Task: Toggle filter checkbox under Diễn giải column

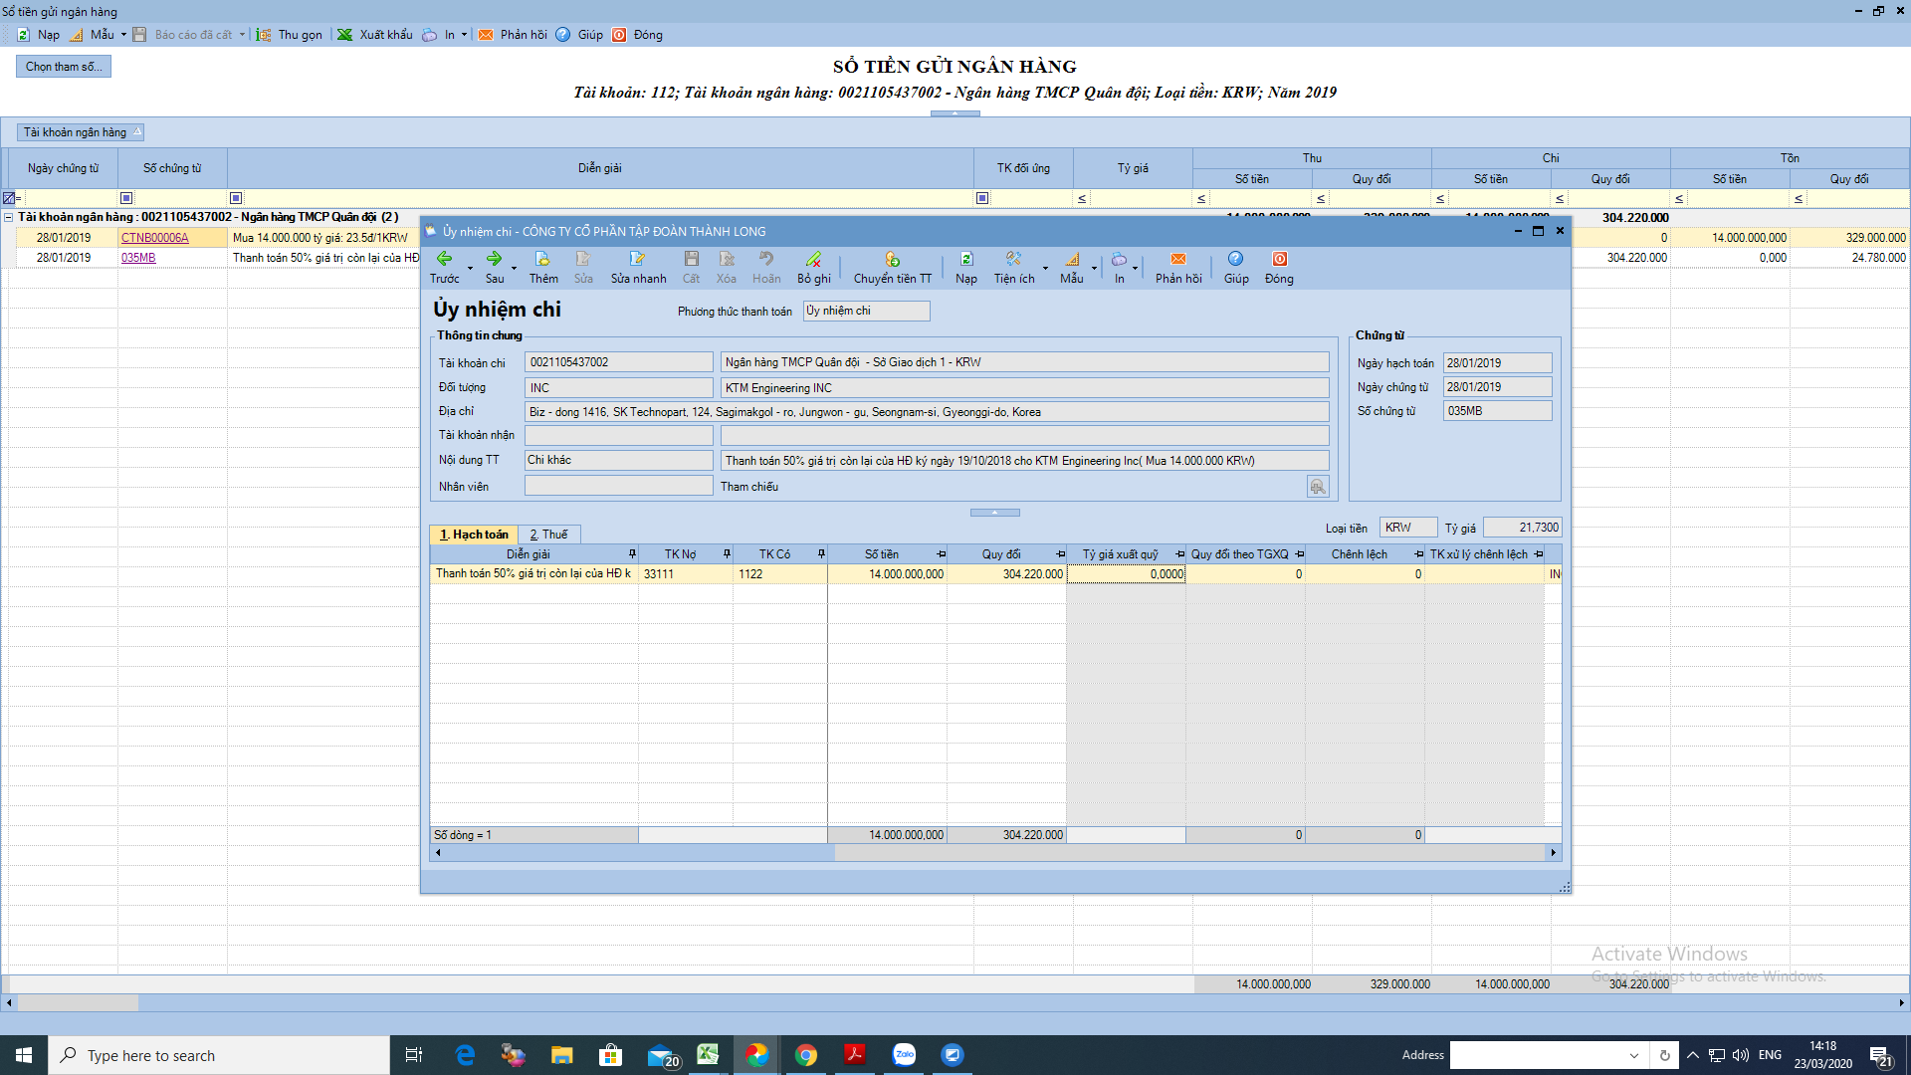Action: (236, 198)
